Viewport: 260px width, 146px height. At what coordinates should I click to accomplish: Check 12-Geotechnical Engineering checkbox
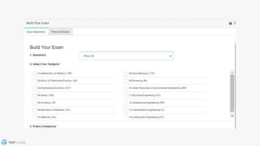tap(126, 103)
